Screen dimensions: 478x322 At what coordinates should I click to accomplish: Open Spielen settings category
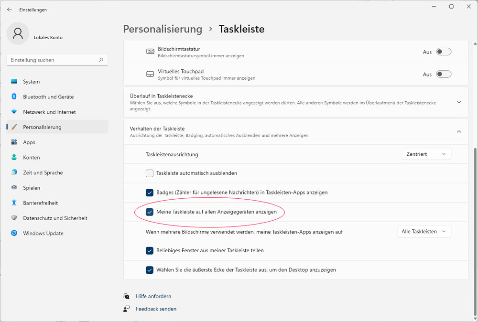pyautogui.click(x=57, y=188)
